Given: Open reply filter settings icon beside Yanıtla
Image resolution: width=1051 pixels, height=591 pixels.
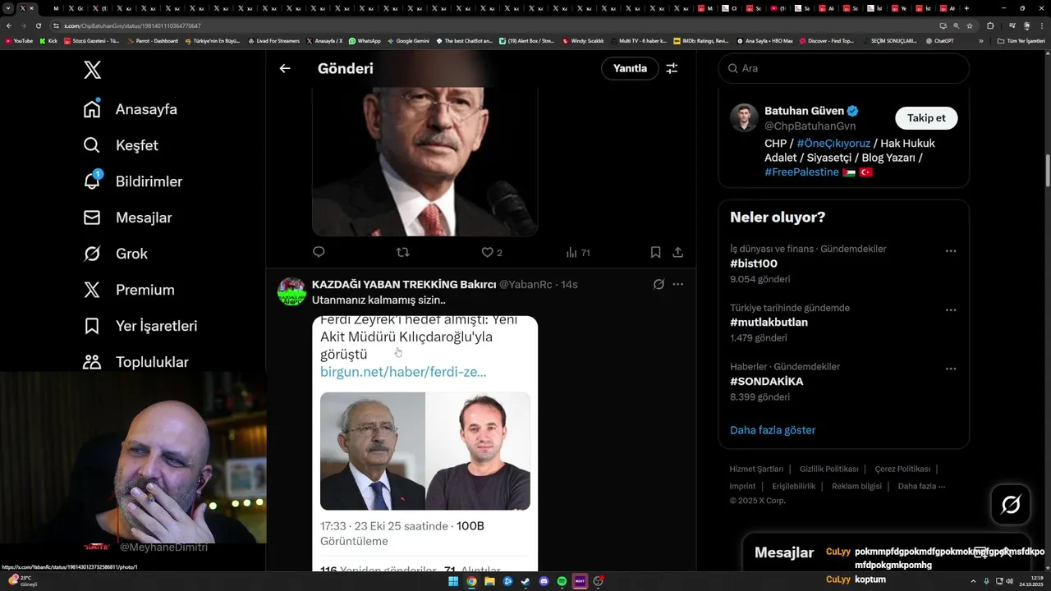Looking at the screenshot, I should [672, 69].
